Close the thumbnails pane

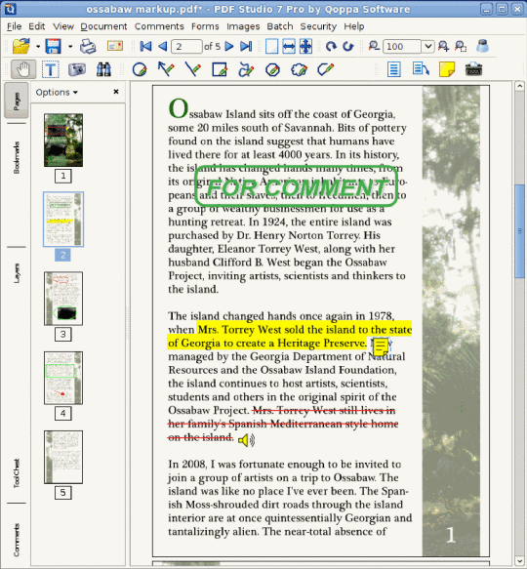pos(116,92)
